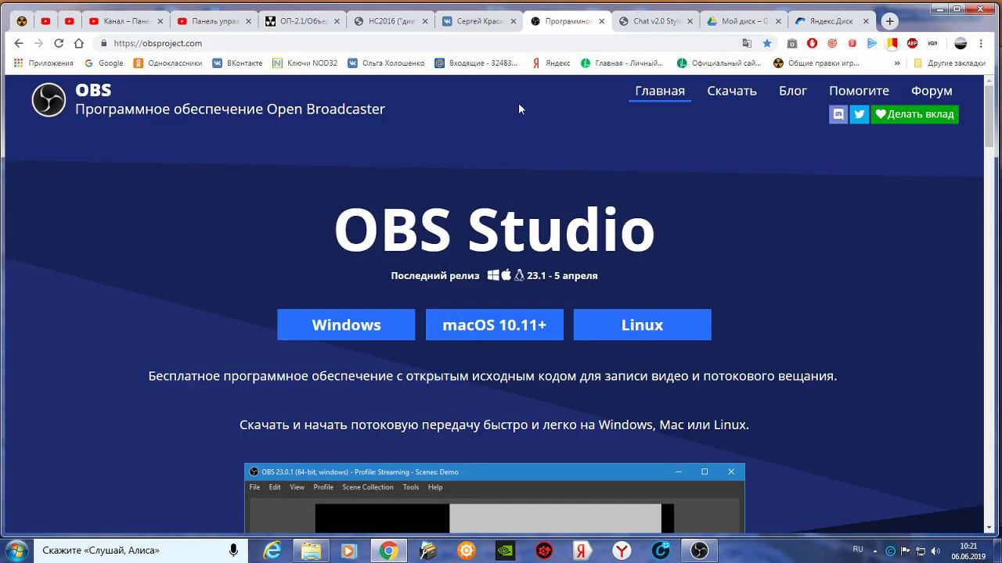Download OBS Studio for Linux

point(642,325)
